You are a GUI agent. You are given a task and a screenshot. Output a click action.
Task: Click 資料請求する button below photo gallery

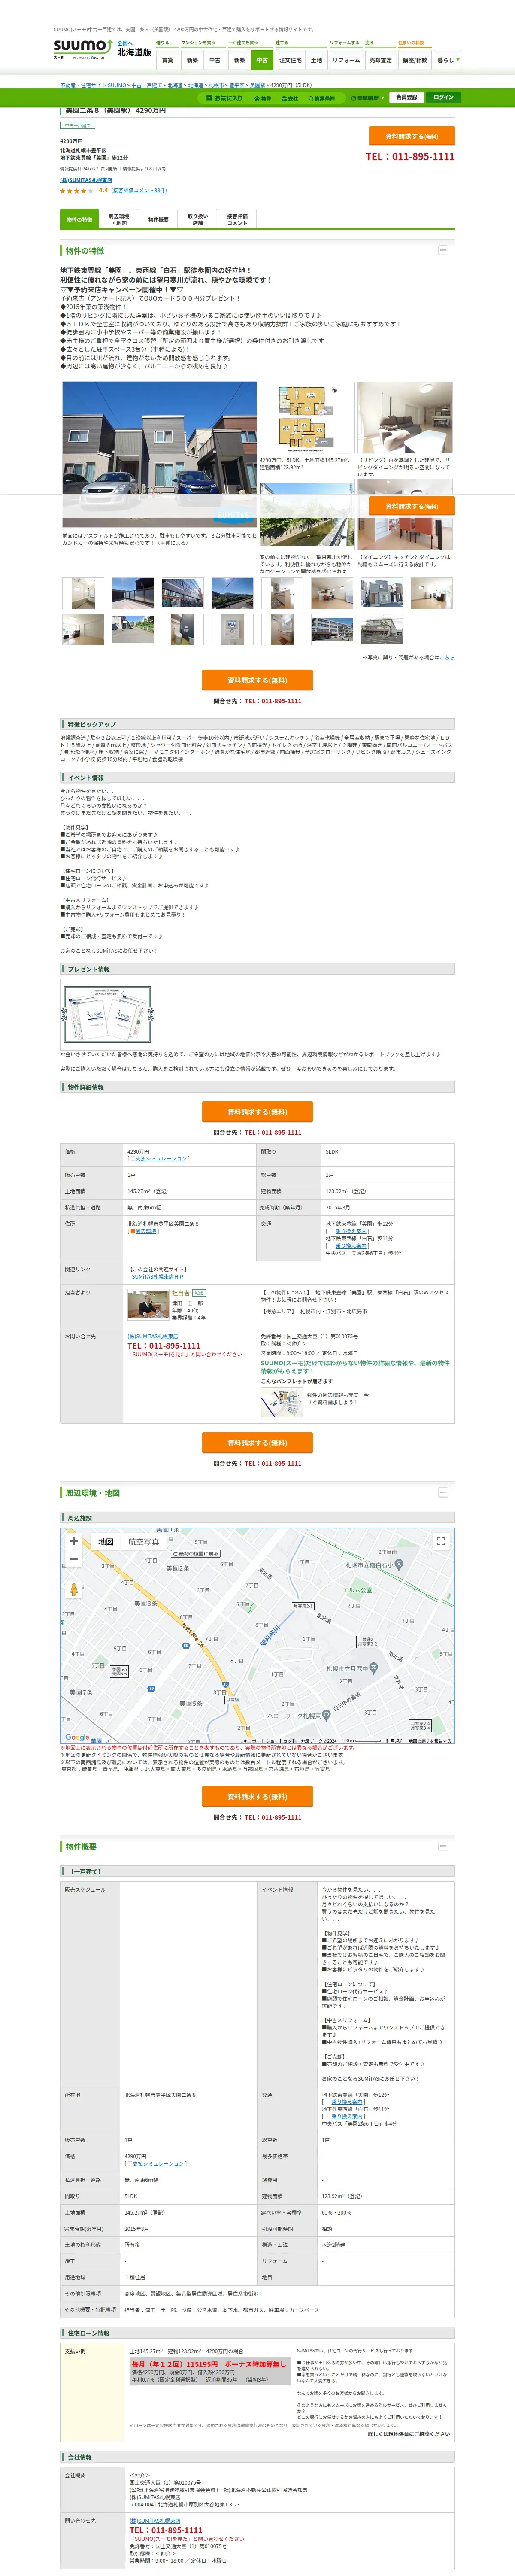tap(257, 680)
